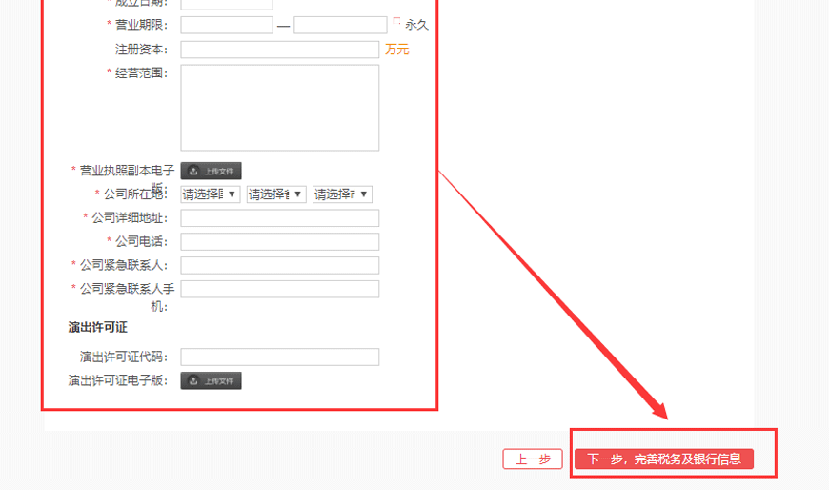Check the 永久 permanent term checkbox
This screenshot has height=490, width=829.
(396, 21)
